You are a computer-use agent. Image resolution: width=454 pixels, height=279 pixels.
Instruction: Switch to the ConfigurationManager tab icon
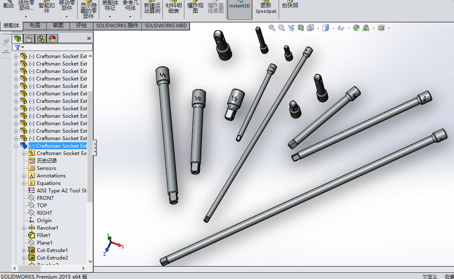pyautogui.click(x=41, y=38)
